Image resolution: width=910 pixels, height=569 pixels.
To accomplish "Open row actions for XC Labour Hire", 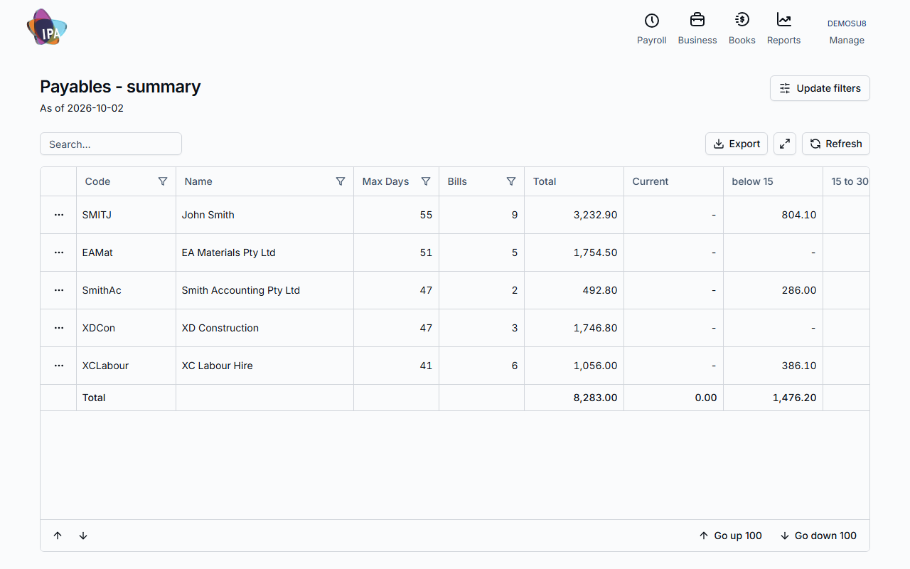I will [59, 366].
